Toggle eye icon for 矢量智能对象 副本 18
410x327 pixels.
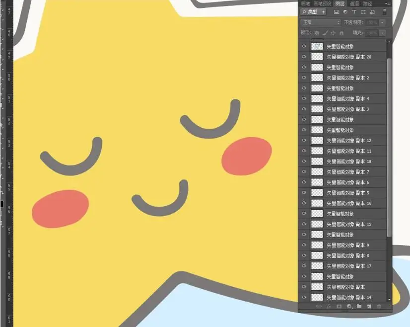(304, 162)
